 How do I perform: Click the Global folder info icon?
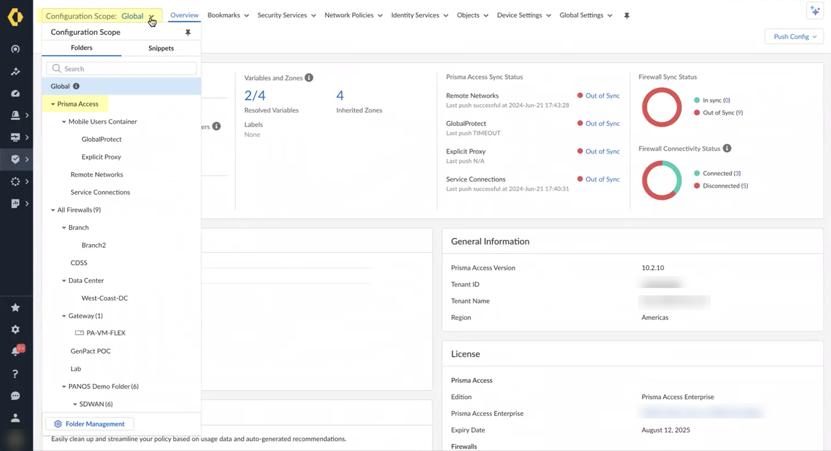tap(76, 86)
